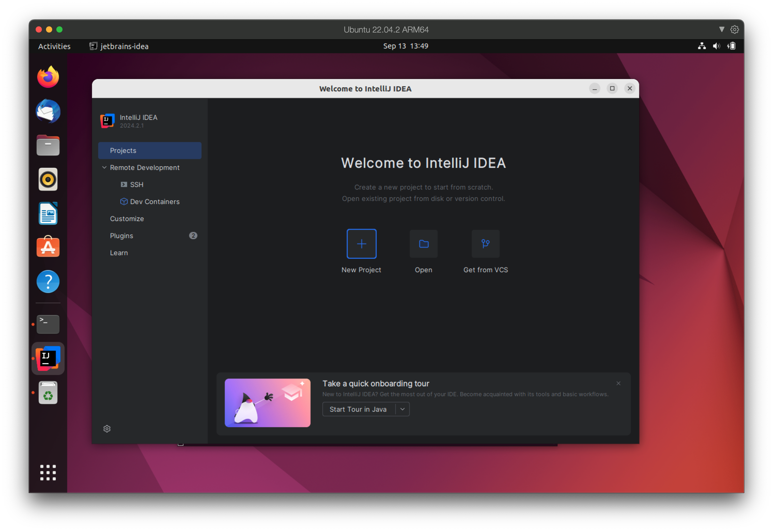This screenshot has height=531, width=773.
Task: Open the Start Tour in Java dropdown
Action: click(x=403, y=409)
